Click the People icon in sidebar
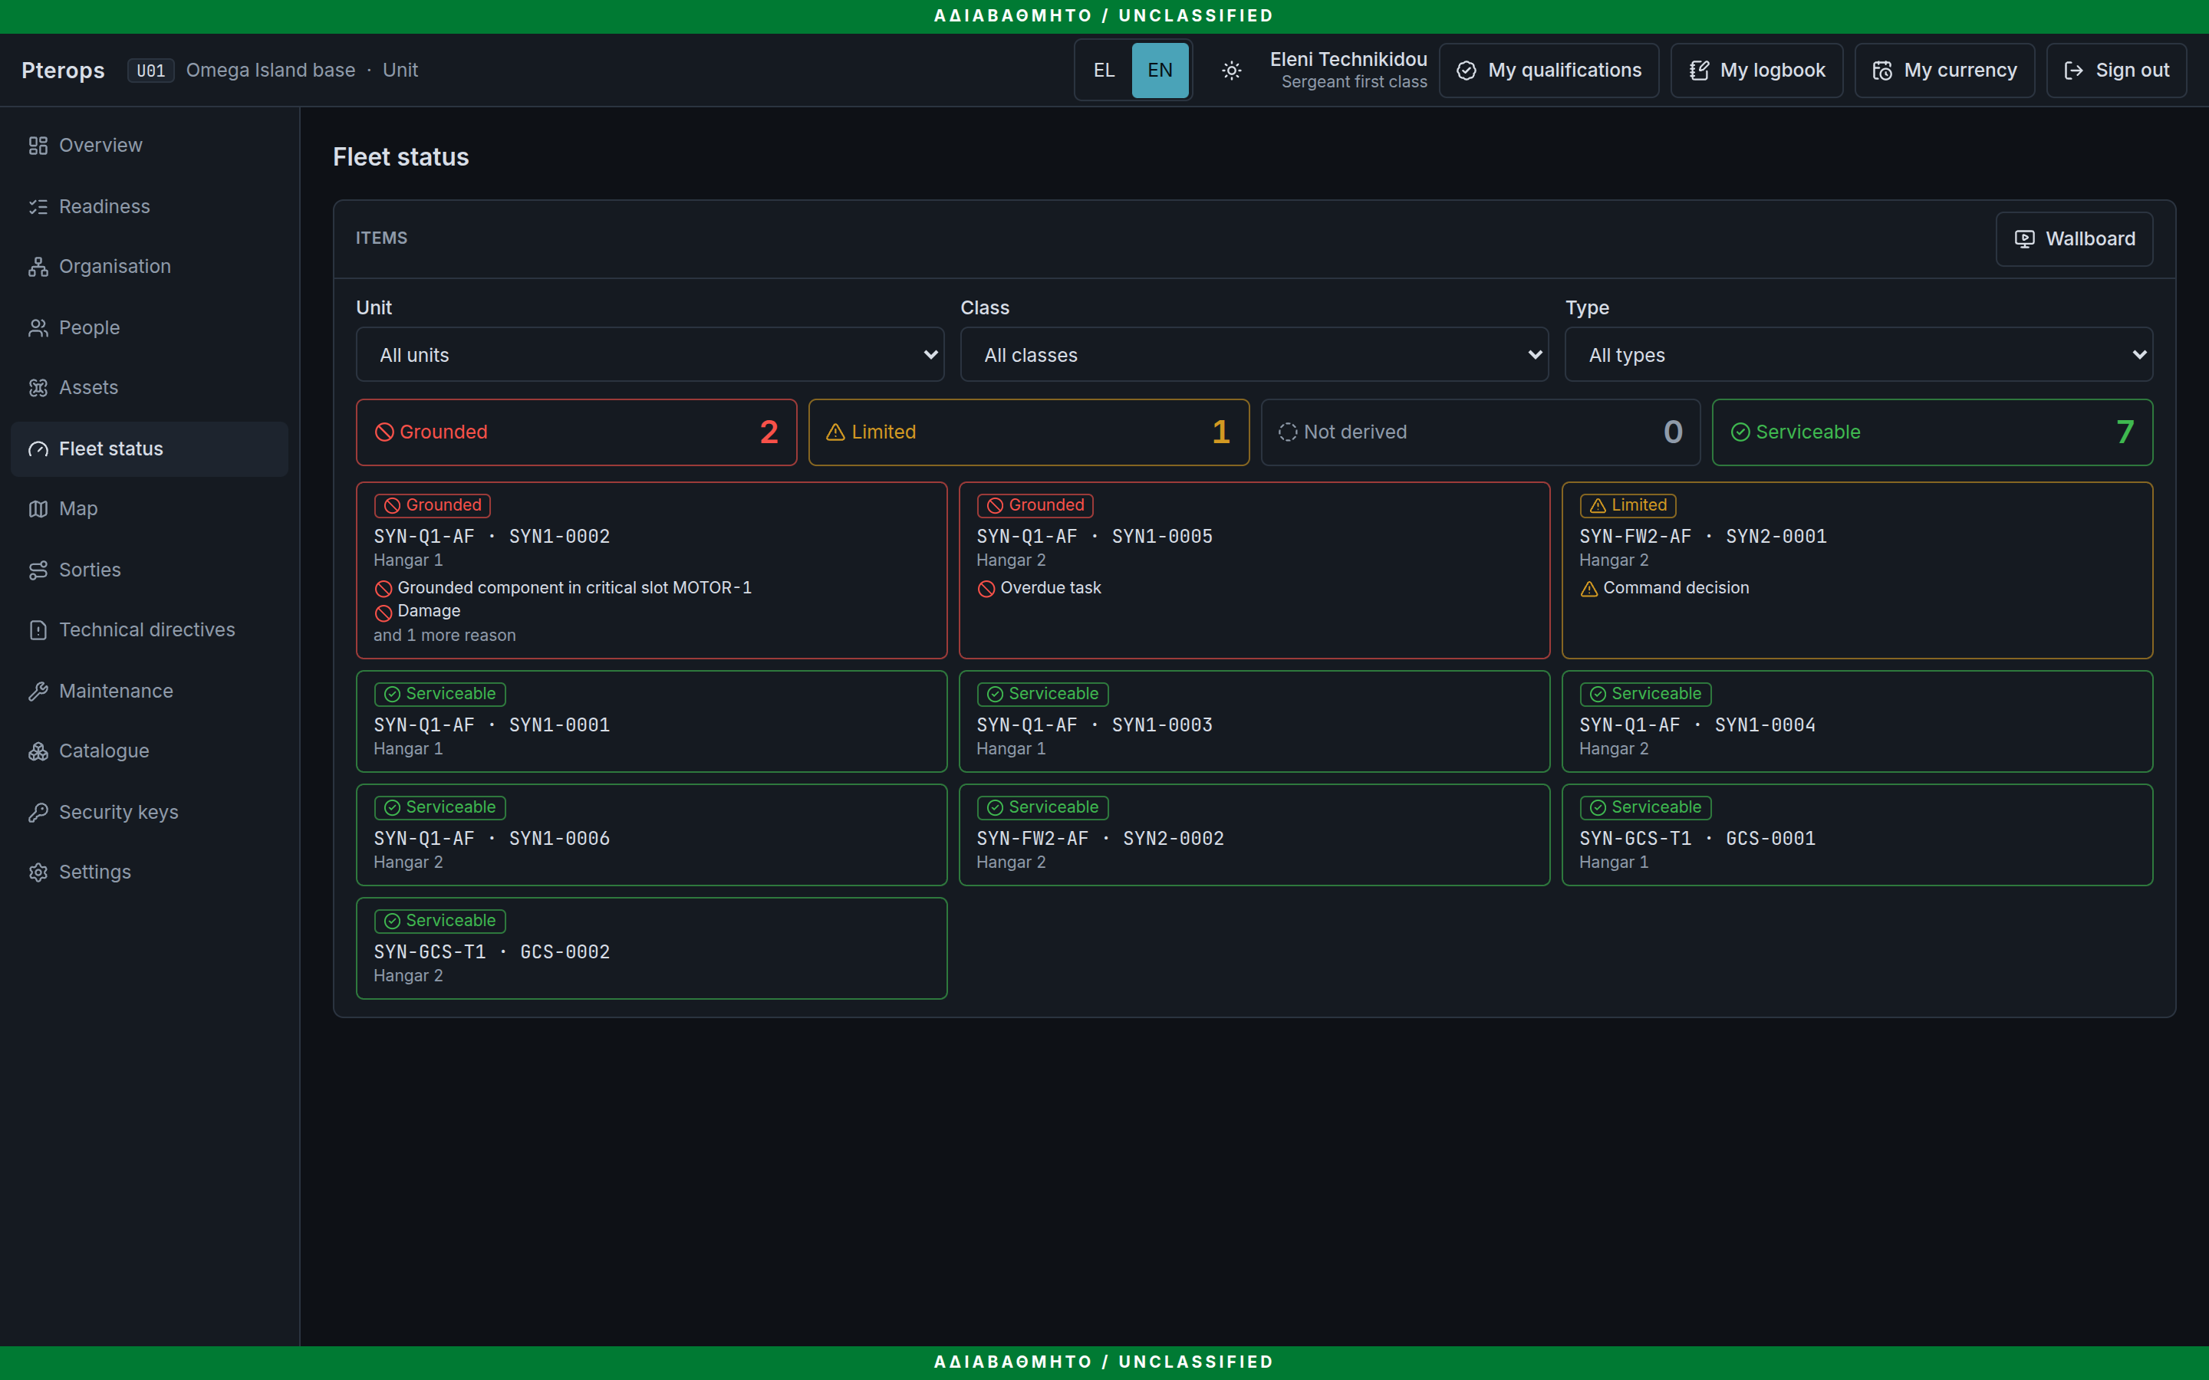Screen dimensions: 2209x1380 pyautogui.click(x=38, y=327)
